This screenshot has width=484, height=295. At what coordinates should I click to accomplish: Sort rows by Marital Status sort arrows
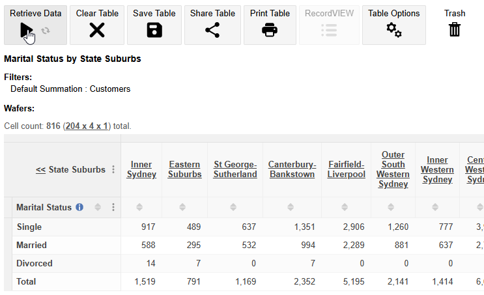(x=98, y=207)
